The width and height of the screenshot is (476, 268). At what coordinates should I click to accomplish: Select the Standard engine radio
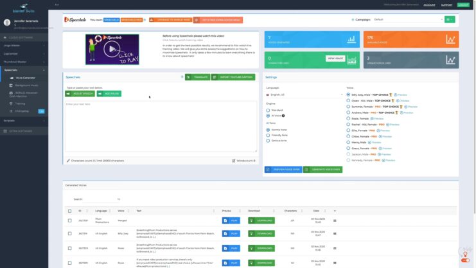pyautogui.click(x=268, y=111)
